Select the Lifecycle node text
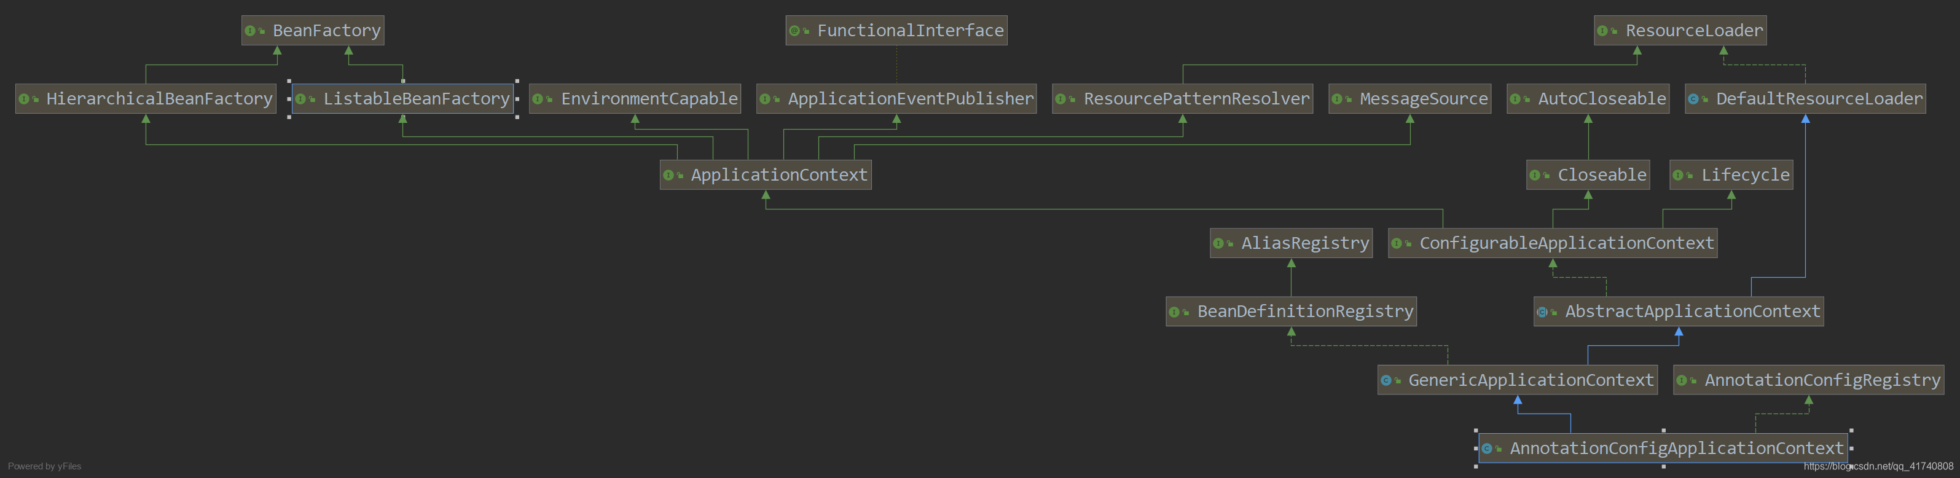The width and height of the screenshot is (1960, 478). [1746, 175]
